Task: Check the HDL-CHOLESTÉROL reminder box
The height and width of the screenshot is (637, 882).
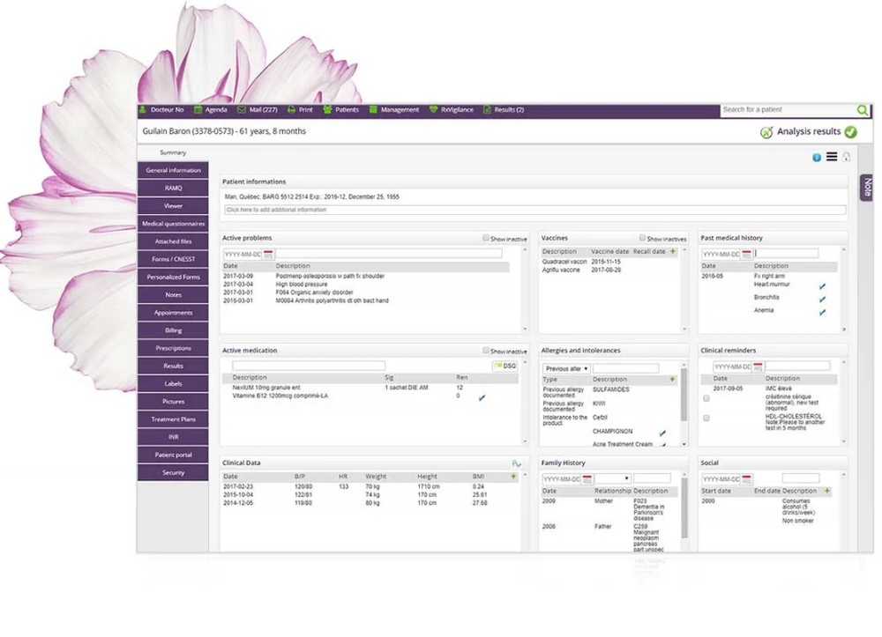Action: tap(706, 418)
